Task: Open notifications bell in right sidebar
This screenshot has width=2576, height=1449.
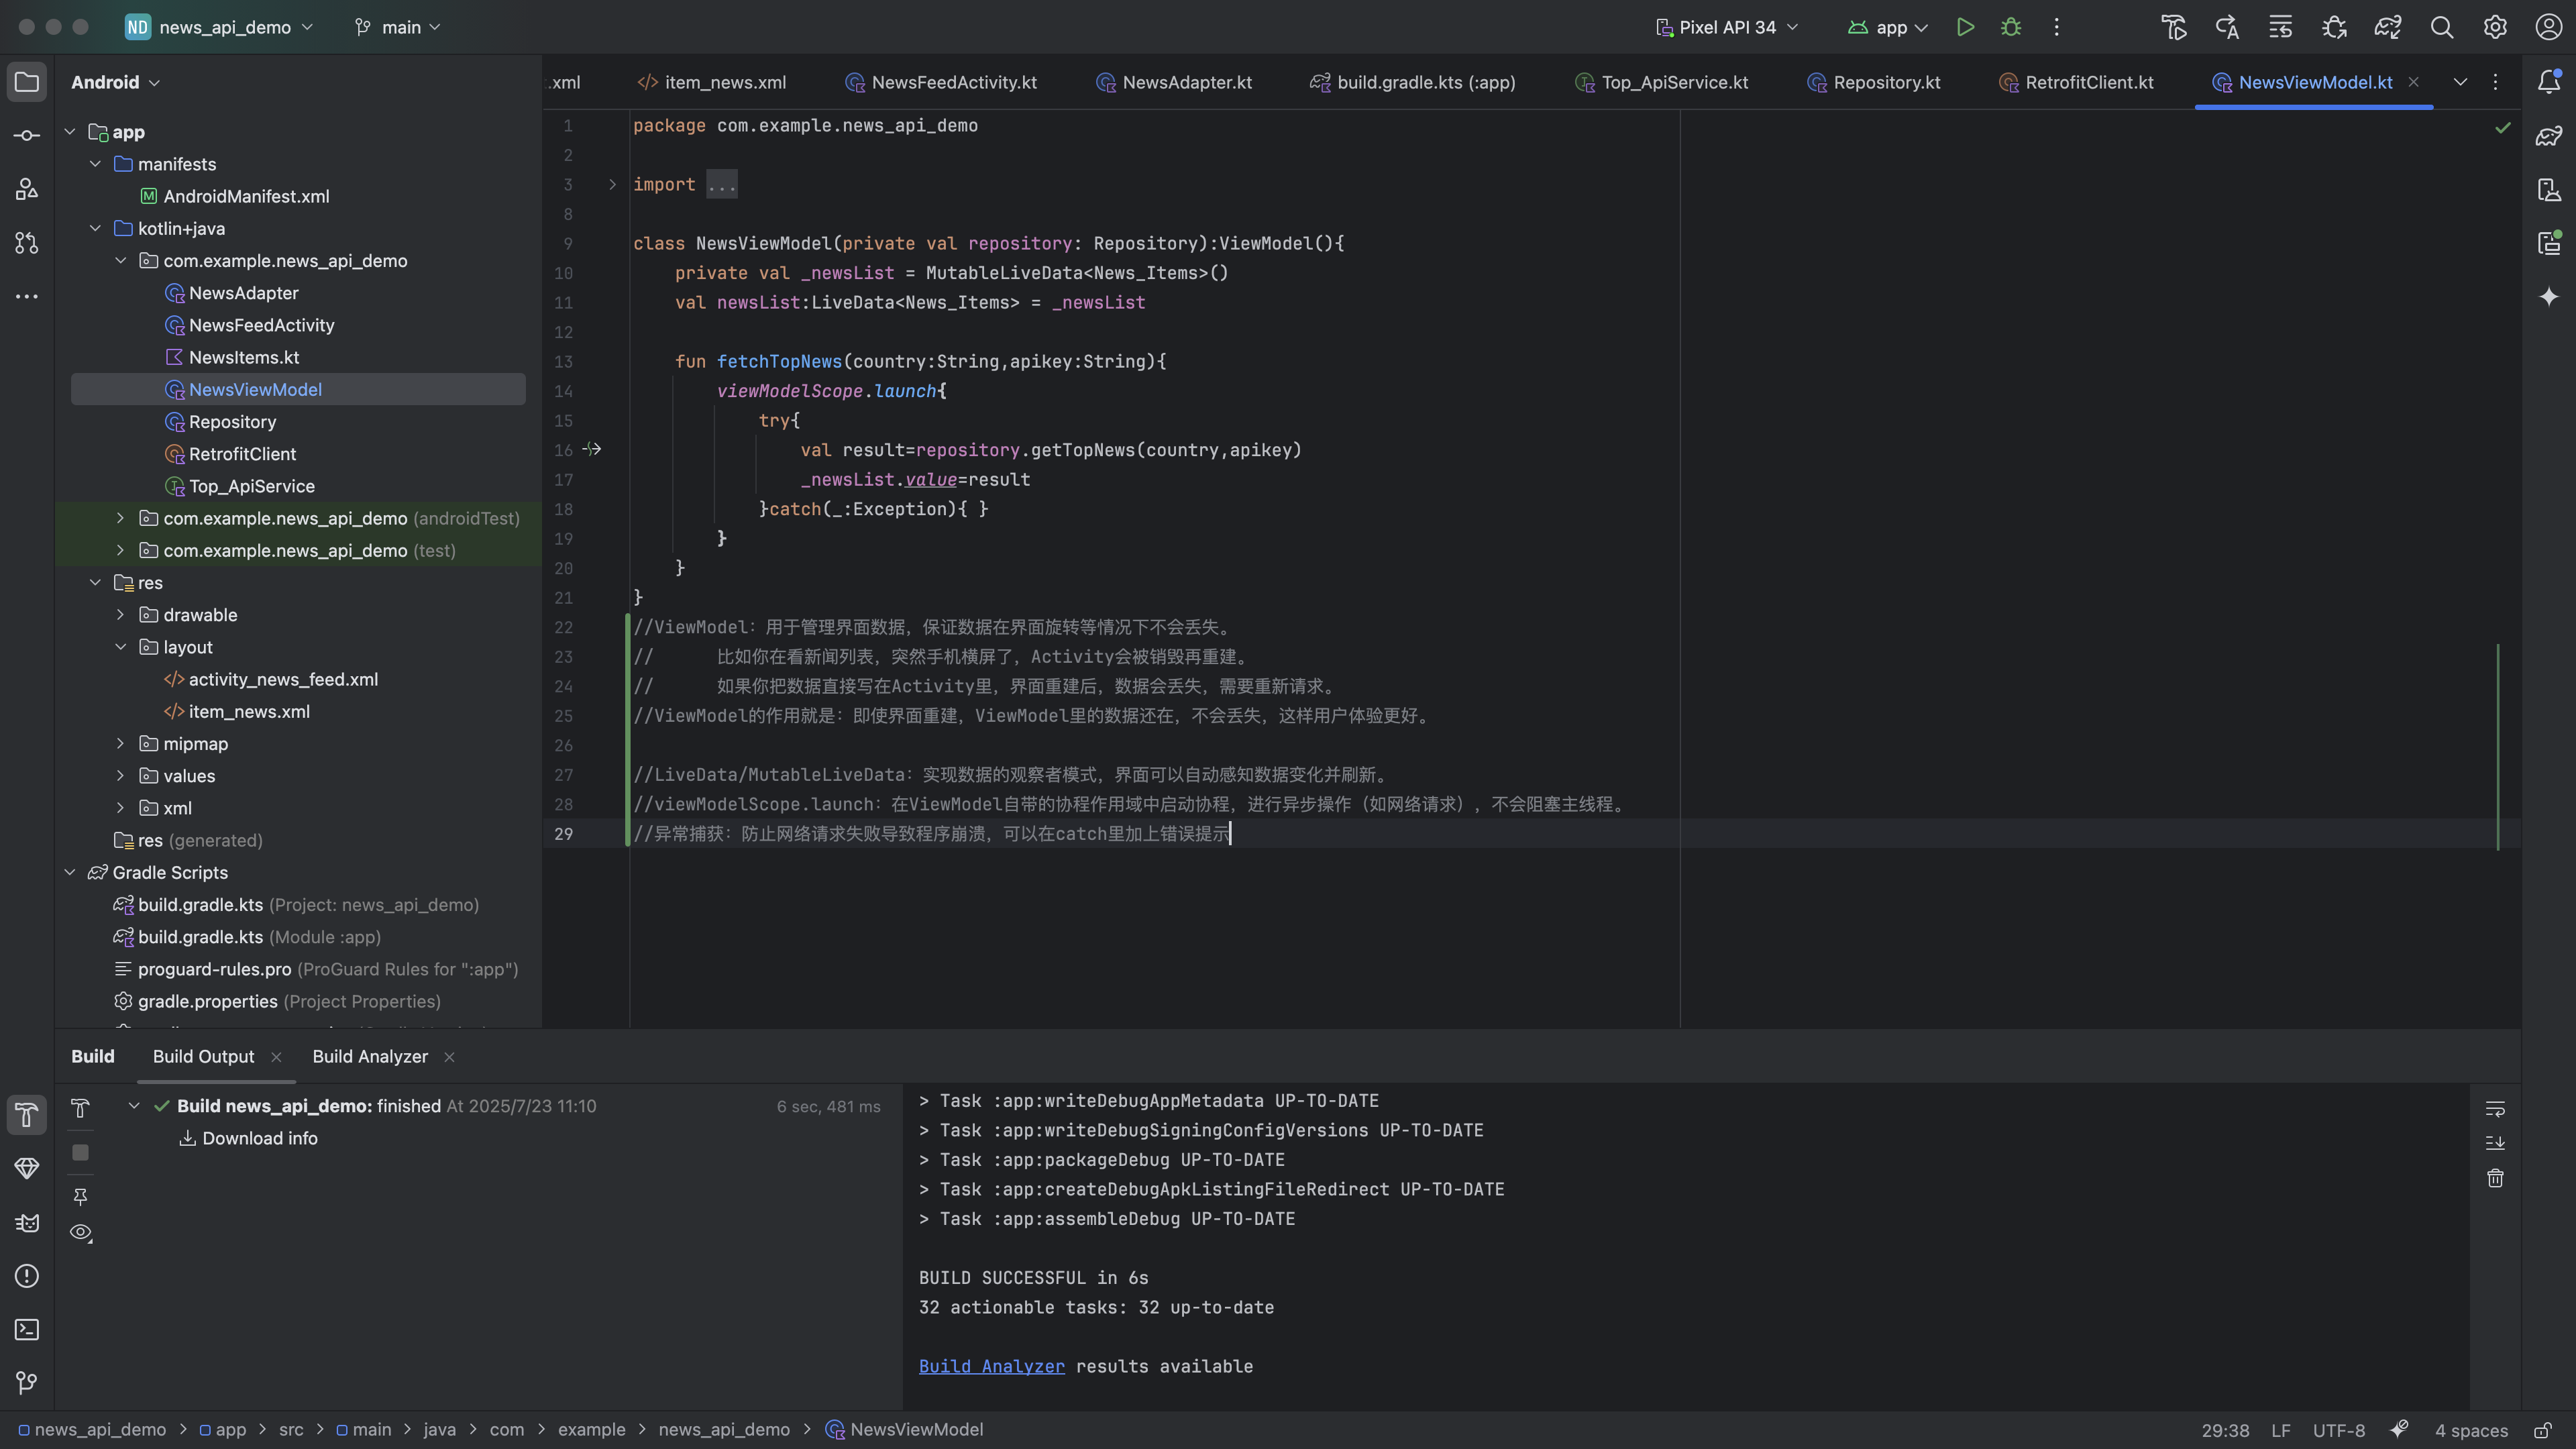Action: click(x=2549, y=82)
